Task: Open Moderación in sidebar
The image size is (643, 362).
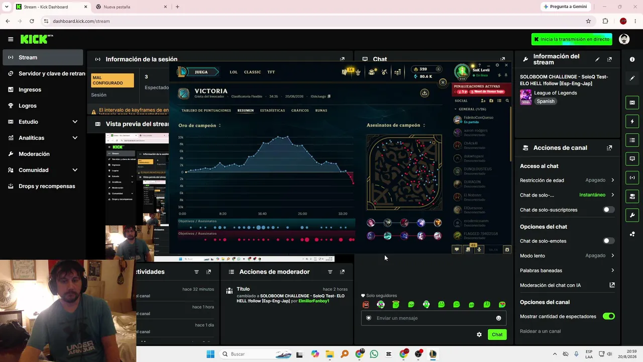Action: click(43, 154)
